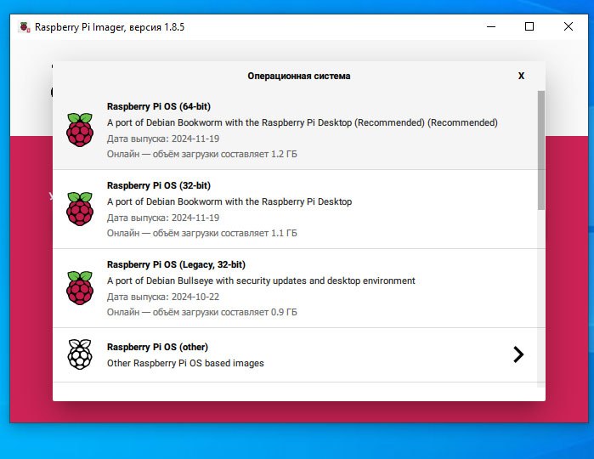Click 32-bit 'Raspberry Pi Desktop' description line

(229, 201)
